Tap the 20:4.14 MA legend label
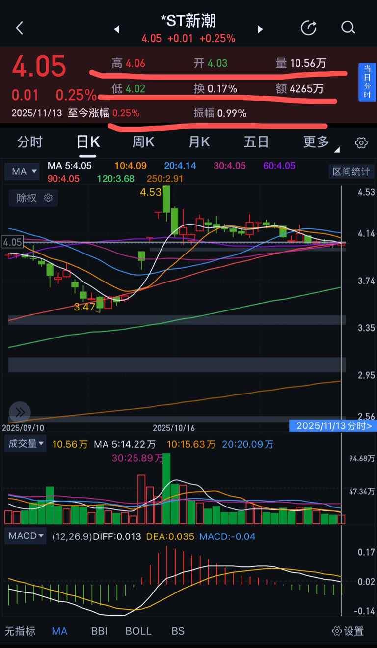This screenshot has height=648, width=377. point(180,166)
